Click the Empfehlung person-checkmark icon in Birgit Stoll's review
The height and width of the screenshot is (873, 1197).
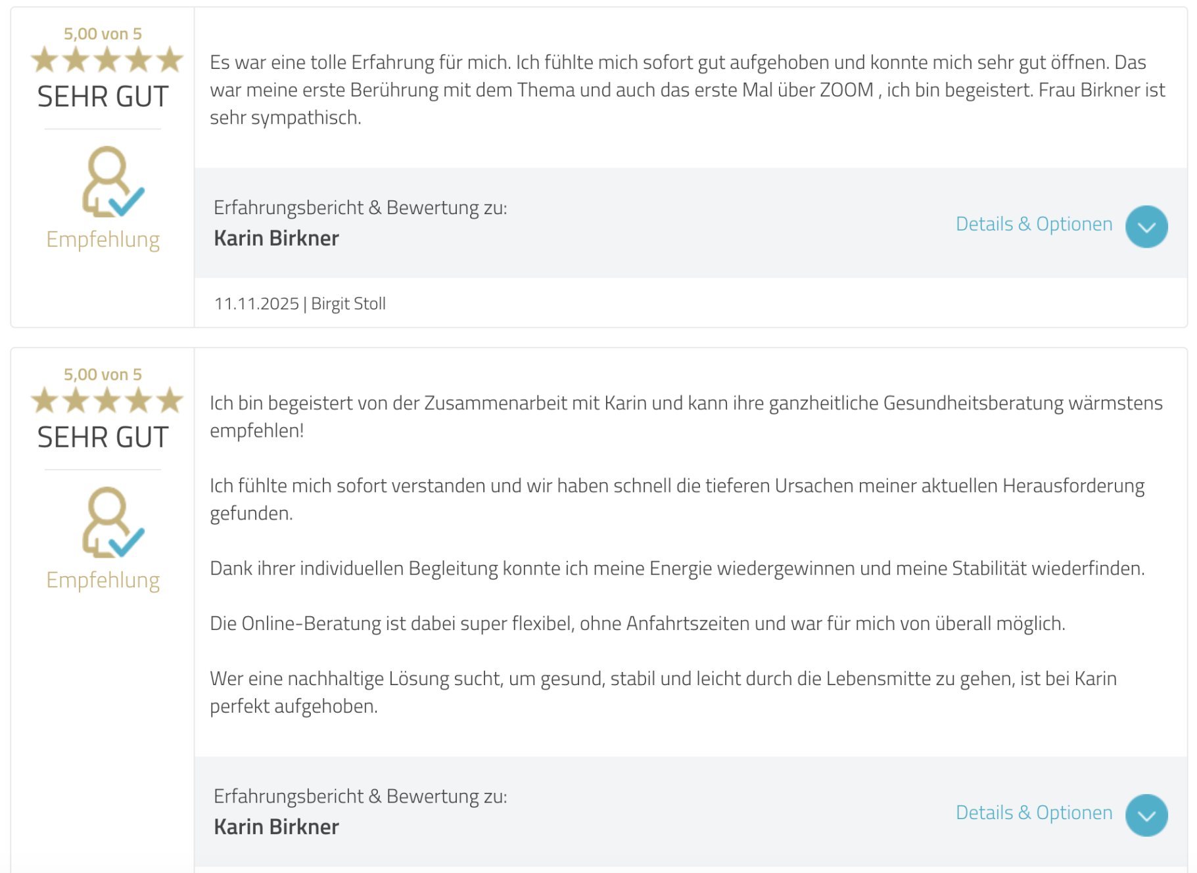112,182
